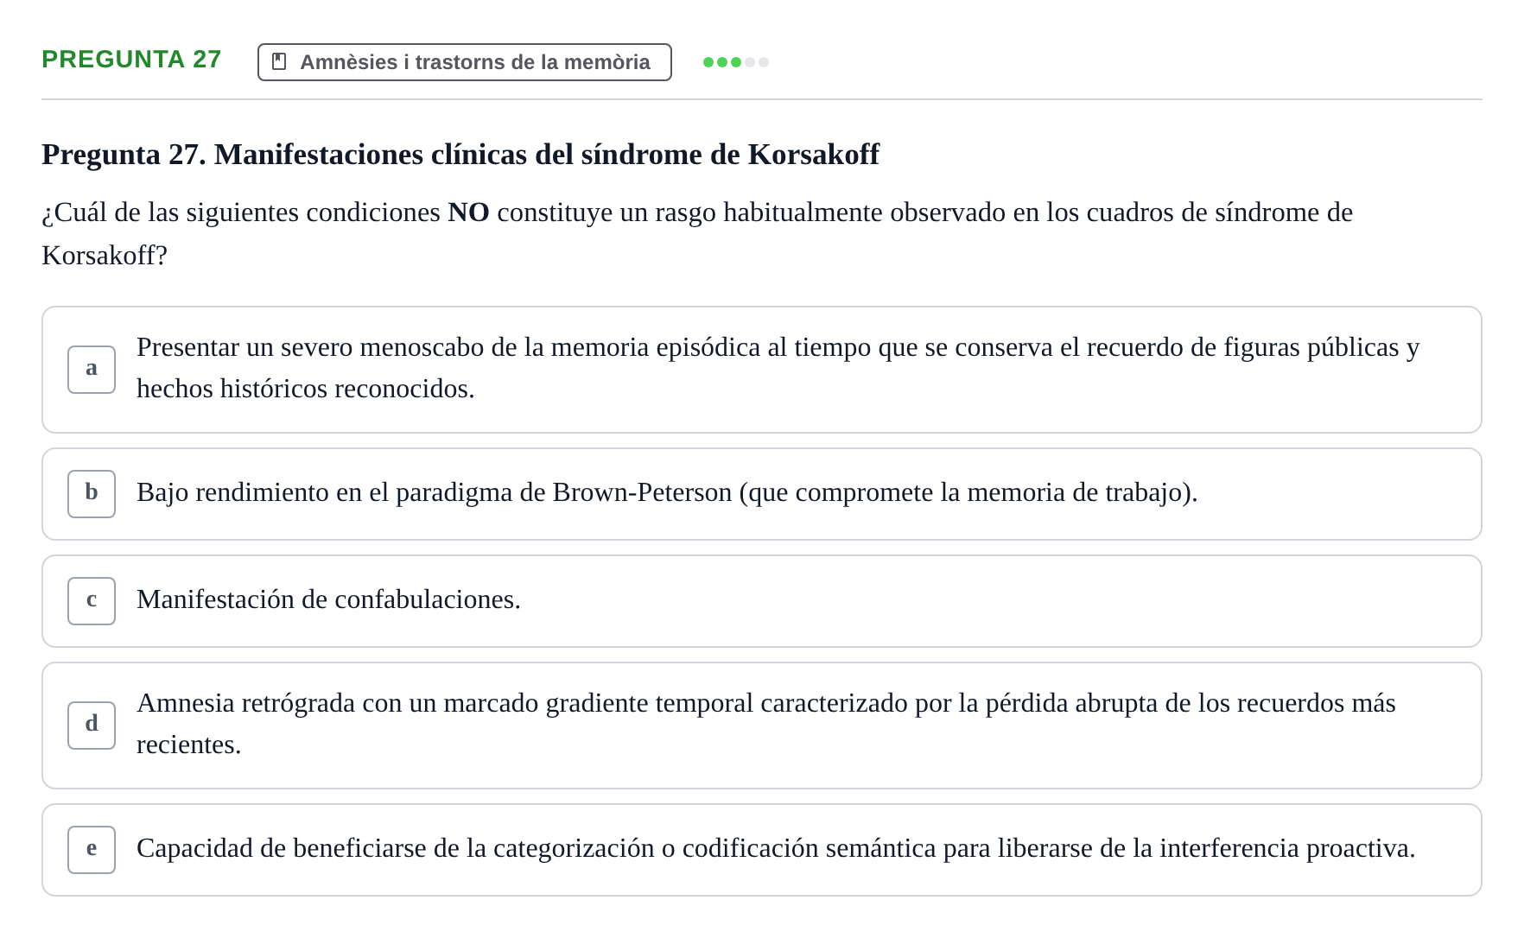Select the letter c option box
1524x938 pixels.
point(92,601)
